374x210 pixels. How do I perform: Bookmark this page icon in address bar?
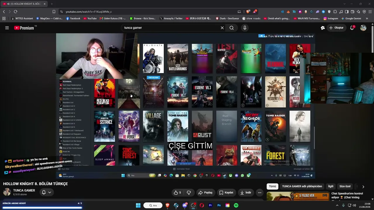54,12
